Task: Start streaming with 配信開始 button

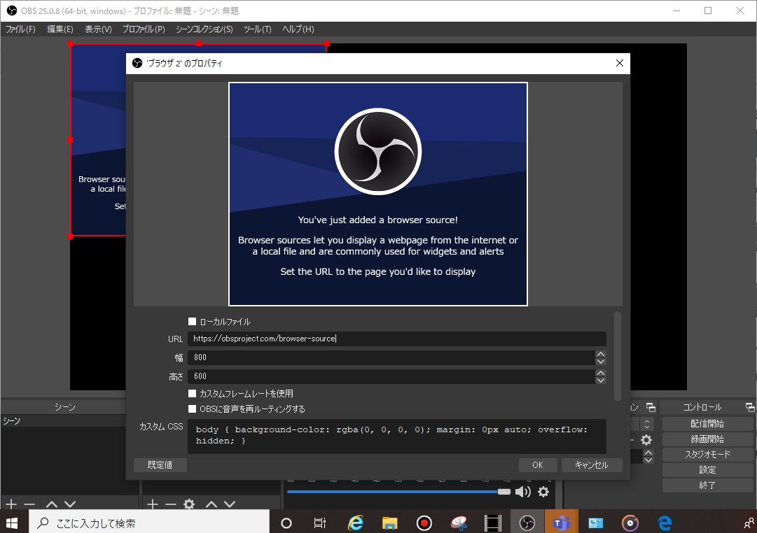Action: point(707,423)
